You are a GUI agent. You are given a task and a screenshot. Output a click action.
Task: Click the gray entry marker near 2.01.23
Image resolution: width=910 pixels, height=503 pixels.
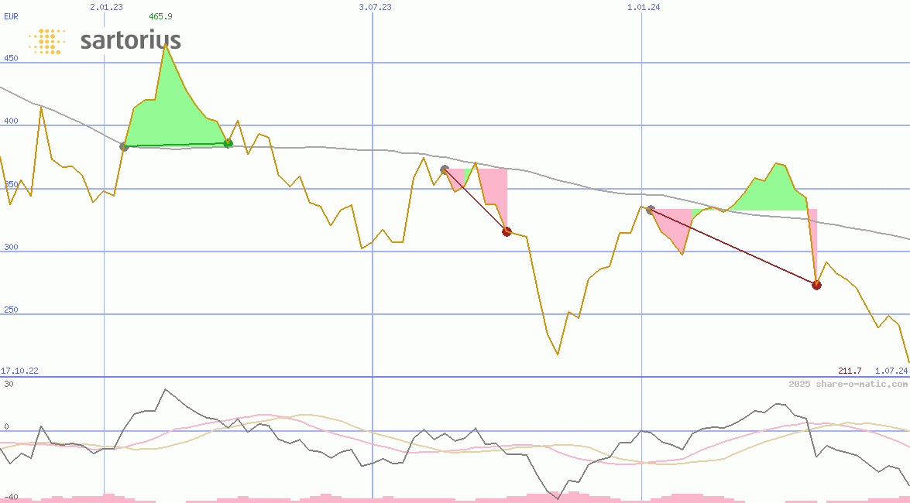click(124, 146)
